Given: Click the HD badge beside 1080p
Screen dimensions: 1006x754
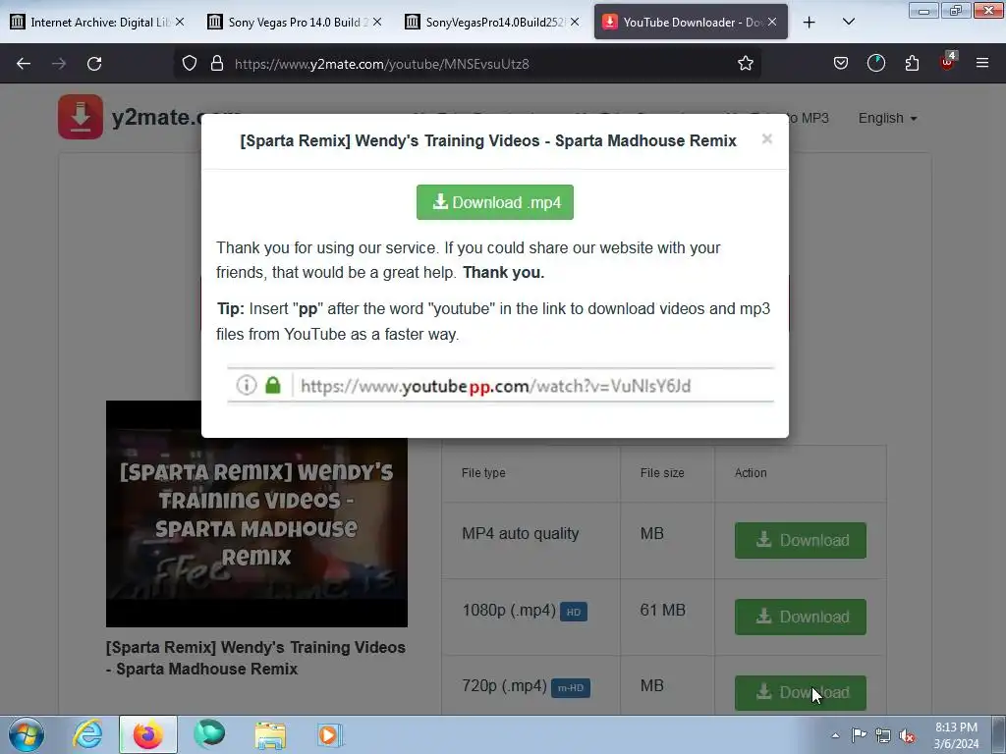Looking at the screenshot, I should click(x=574, y=612).
